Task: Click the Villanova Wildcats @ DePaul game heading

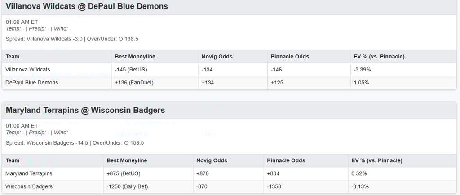Action: click(x=87, y=7)
